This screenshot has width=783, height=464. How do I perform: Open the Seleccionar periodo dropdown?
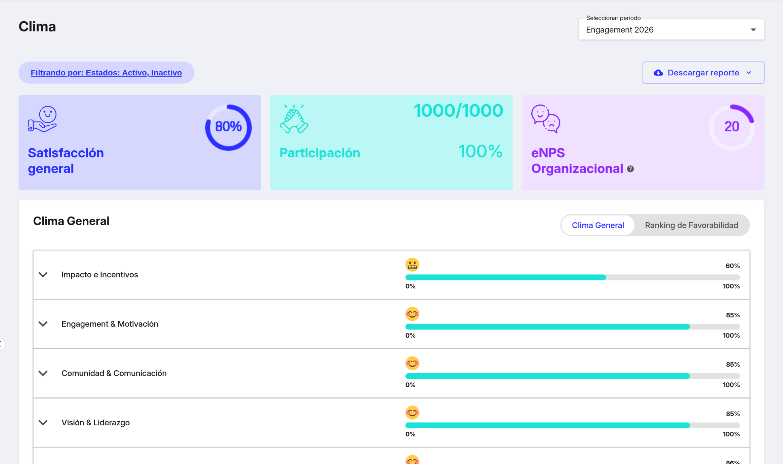671,30
